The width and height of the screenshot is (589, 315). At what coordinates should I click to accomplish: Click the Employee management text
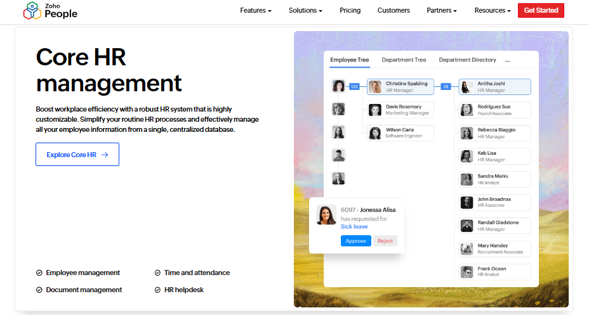point(83,273)
